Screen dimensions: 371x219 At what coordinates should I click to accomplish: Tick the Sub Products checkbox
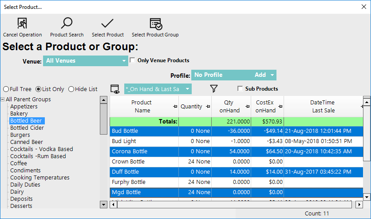(240, 89)
